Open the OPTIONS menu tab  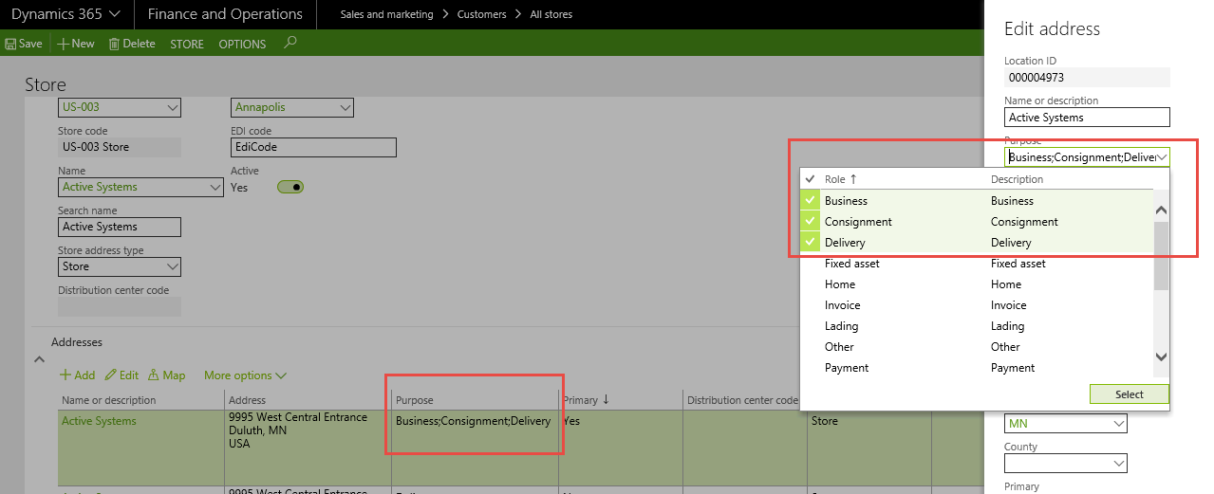pos(242,44)
